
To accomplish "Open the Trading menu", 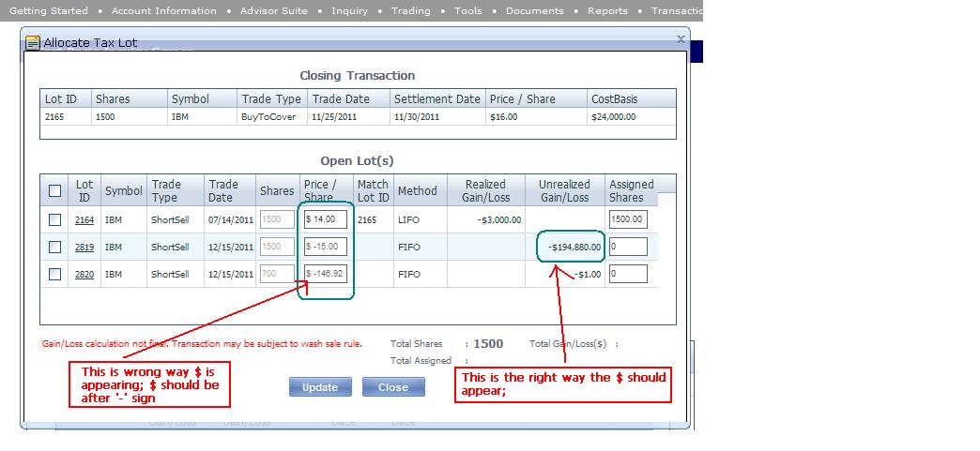I will pyautogui.click(x=410, y=10).
